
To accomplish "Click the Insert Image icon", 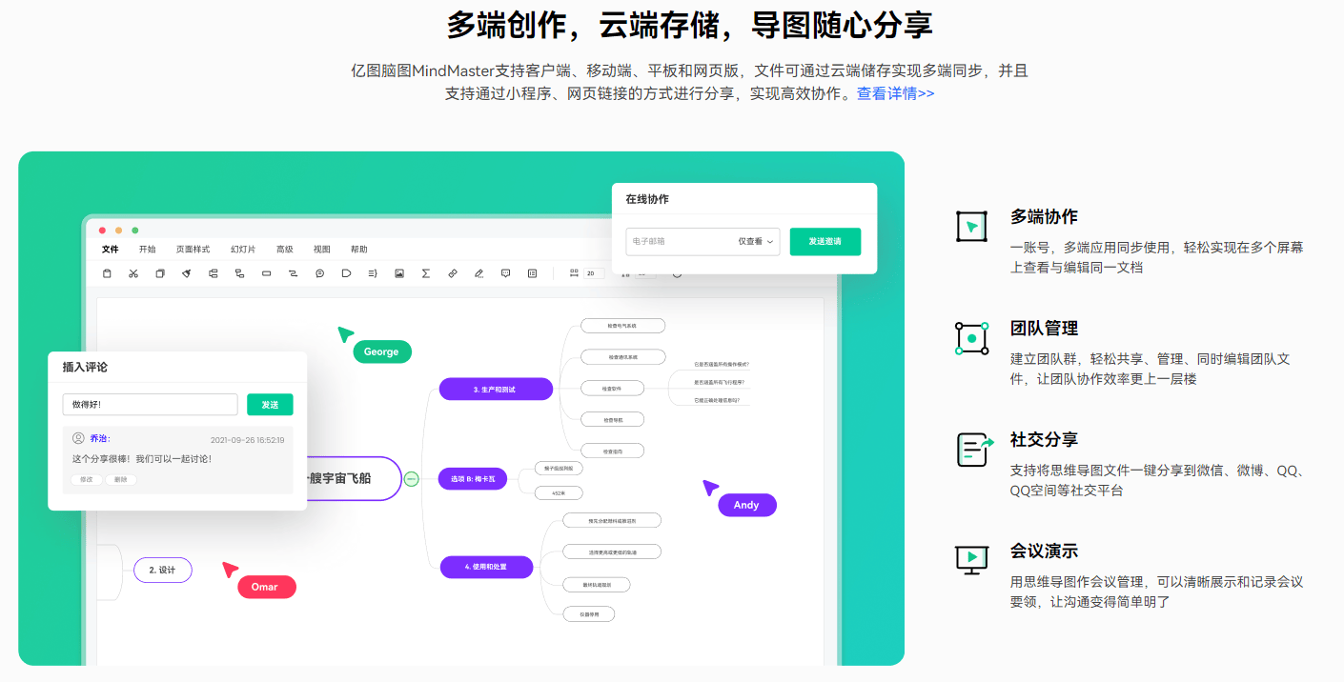I will (398, 273).
